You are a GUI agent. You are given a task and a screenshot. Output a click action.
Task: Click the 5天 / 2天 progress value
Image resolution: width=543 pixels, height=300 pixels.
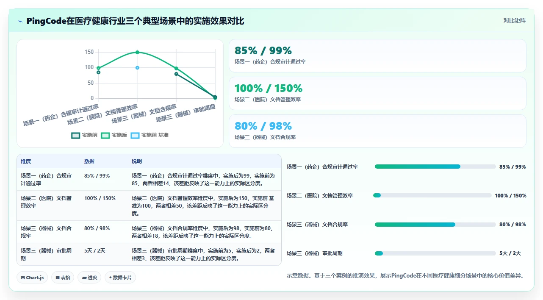(x=510, y=253)
